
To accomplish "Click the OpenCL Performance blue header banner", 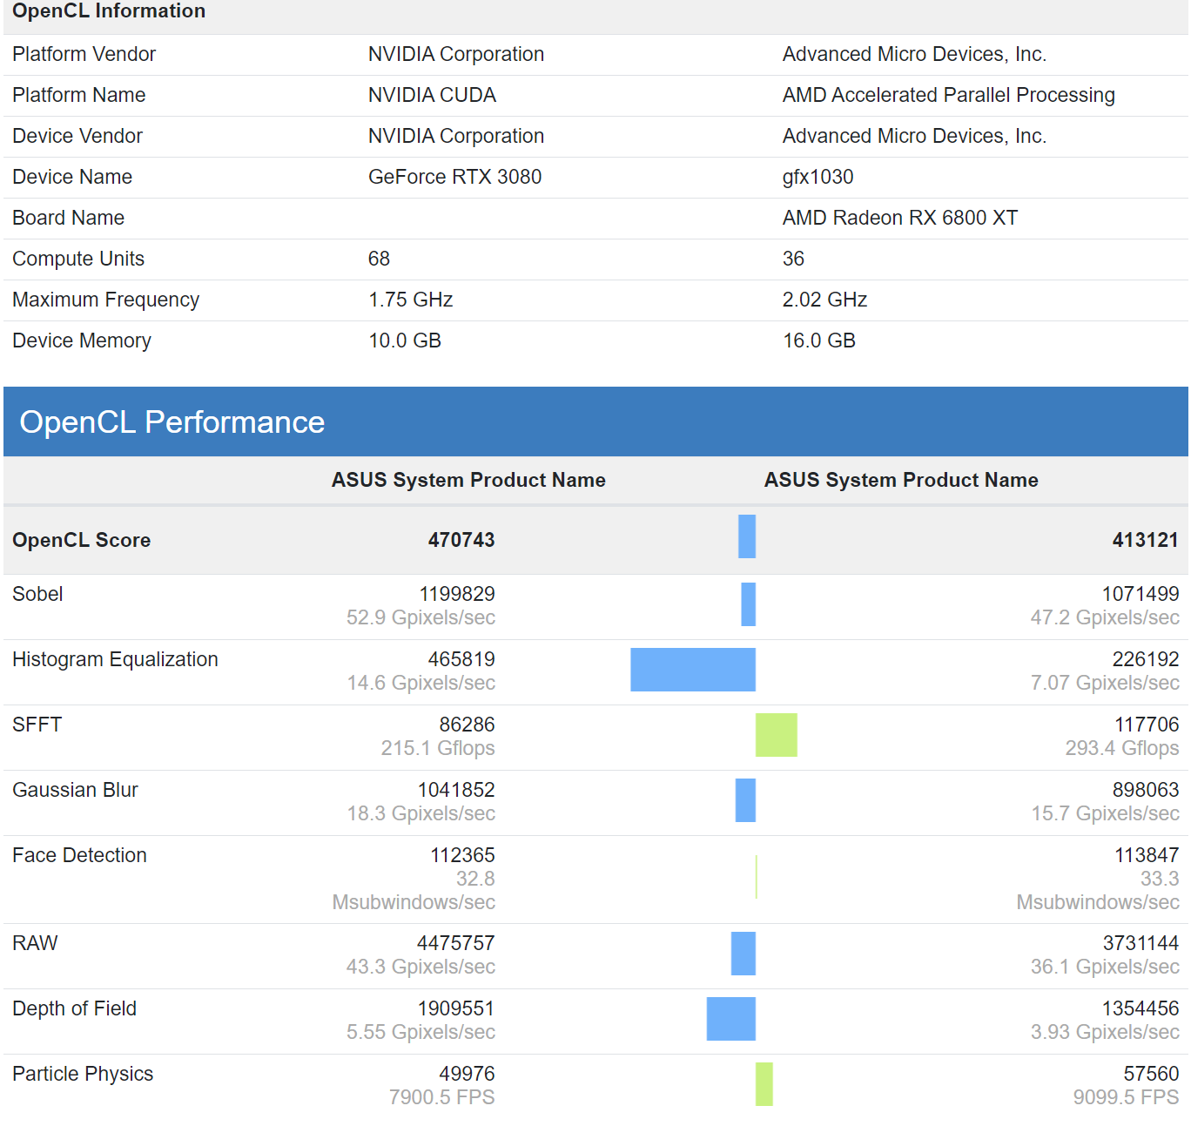I will pyautogui.click(x=171, y=422).
